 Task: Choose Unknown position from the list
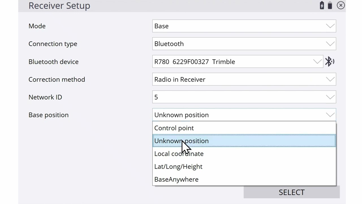tap(244, 141)
